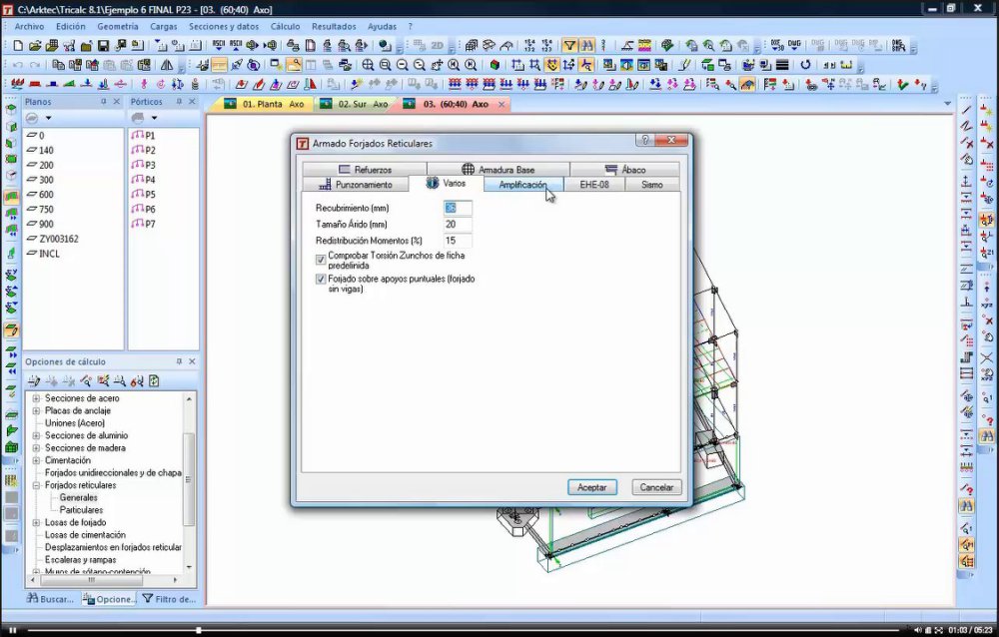The image size is (999, 637).
Task: Click the refresh circular arrow icon
Action: tap(805, 65)
